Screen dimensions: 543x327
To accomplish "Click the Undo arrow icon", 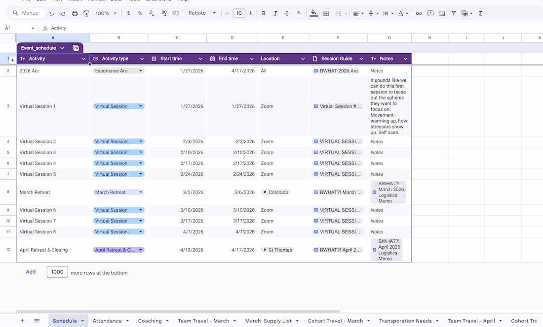I will pos(52,13).
